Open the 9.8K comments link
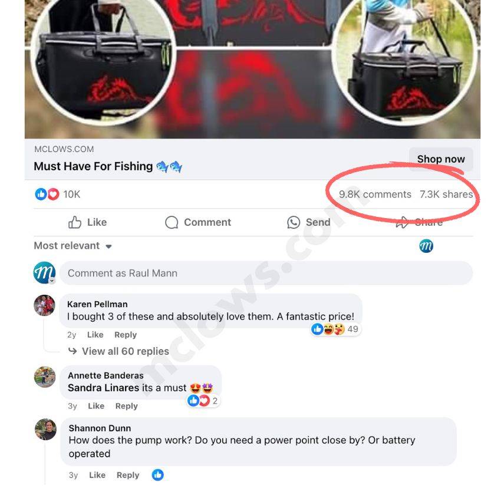The width and height of the screenshot is (501, 501). 375,195
